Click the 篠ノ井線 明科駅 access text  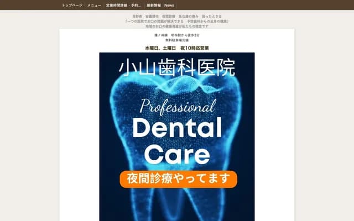point(176,35)
